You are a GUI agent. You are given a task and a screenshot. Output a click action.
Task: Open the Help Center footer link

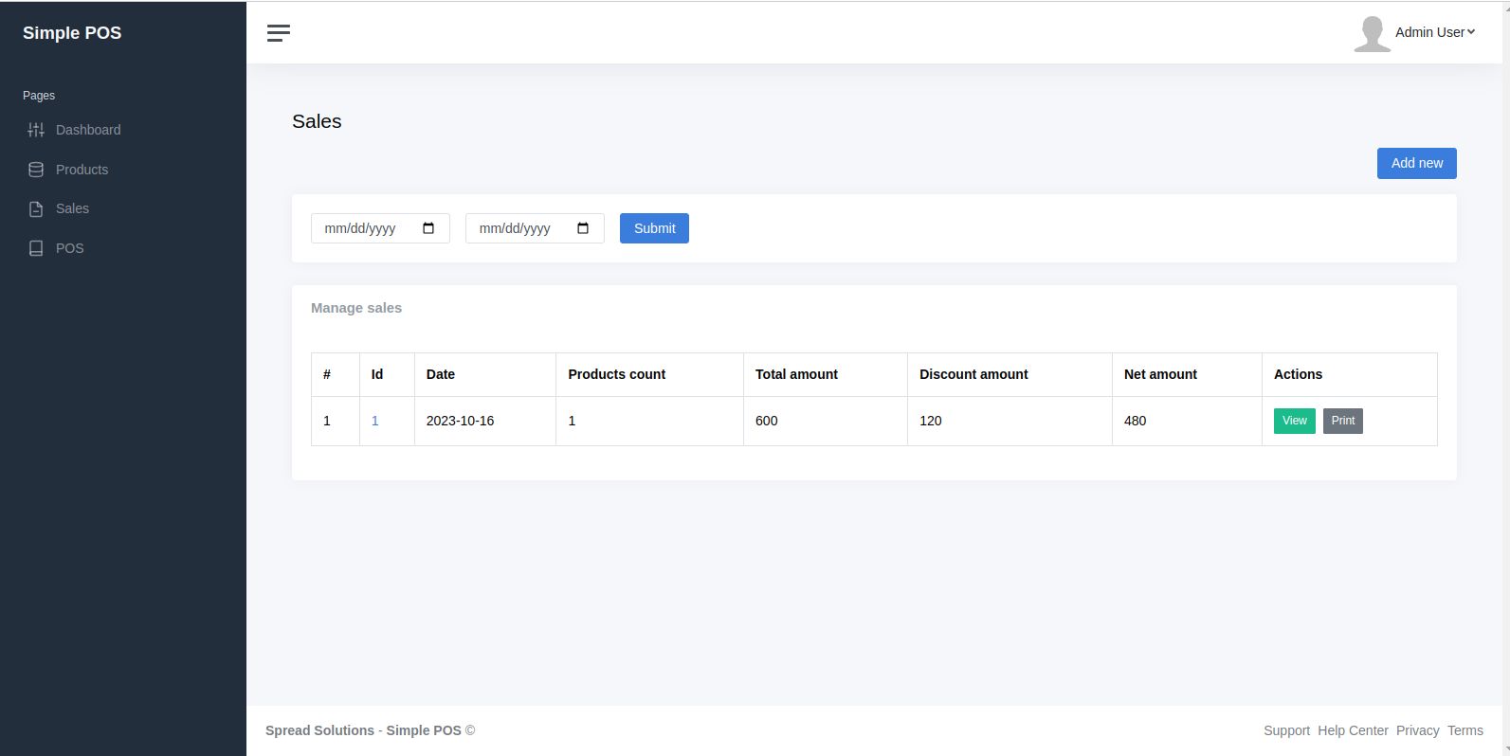click(1353, 730)
